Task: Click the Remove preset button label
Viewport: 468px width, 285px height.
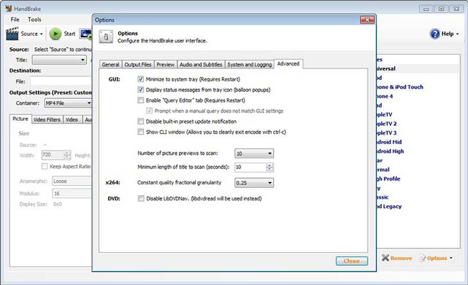Action: (x=401, y=258)
